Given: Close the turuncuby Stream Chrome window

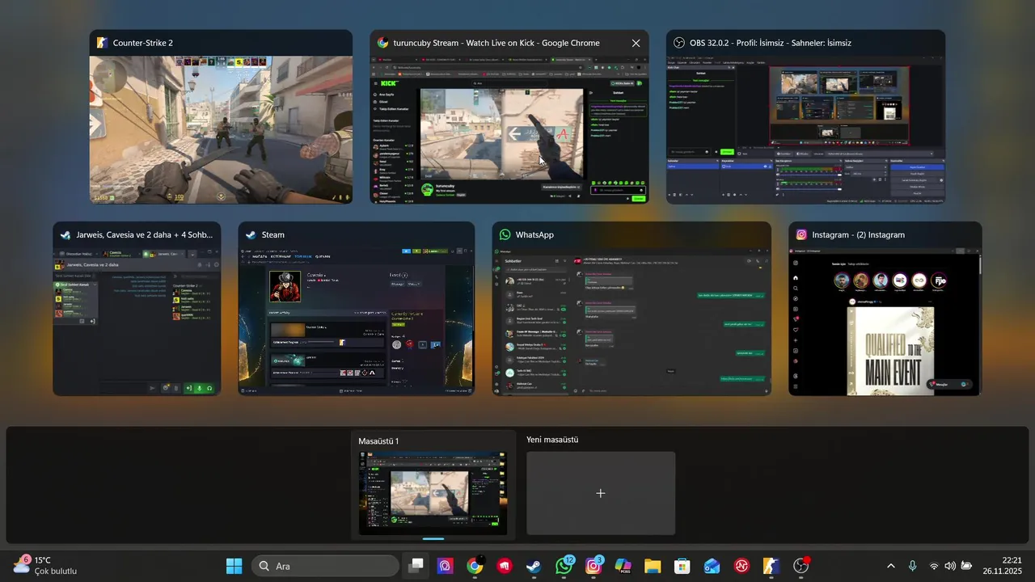Looking at the screenshot, I should pos(636,44).
